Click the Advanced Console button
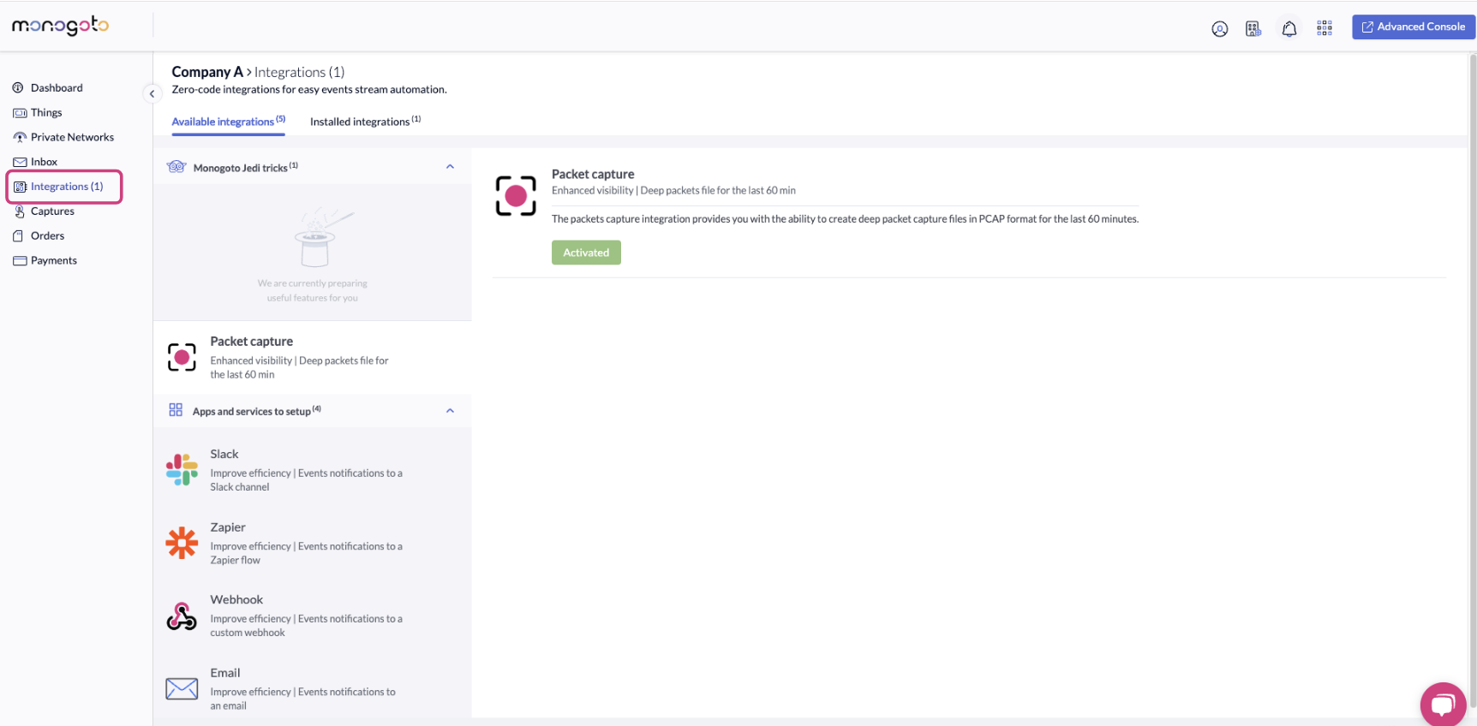 click(1413, 27)
